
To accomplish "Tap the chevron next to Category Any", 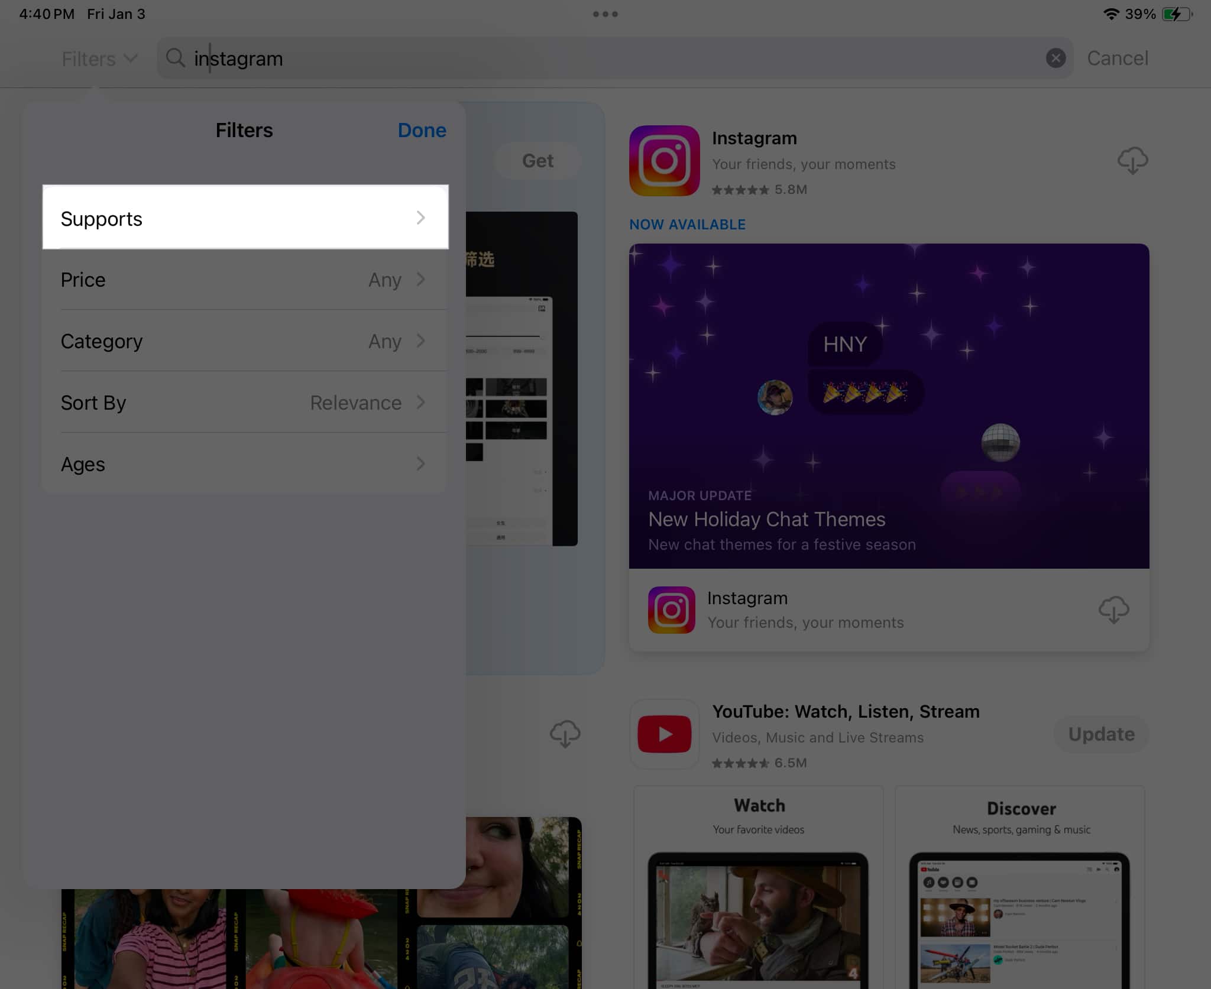I will coord(420,341).
